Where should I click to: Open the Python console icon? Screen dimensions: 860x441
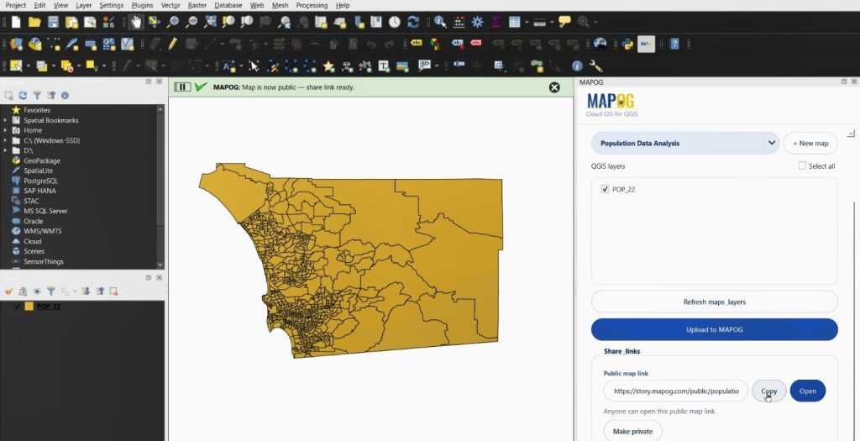[x=628, y=44]
